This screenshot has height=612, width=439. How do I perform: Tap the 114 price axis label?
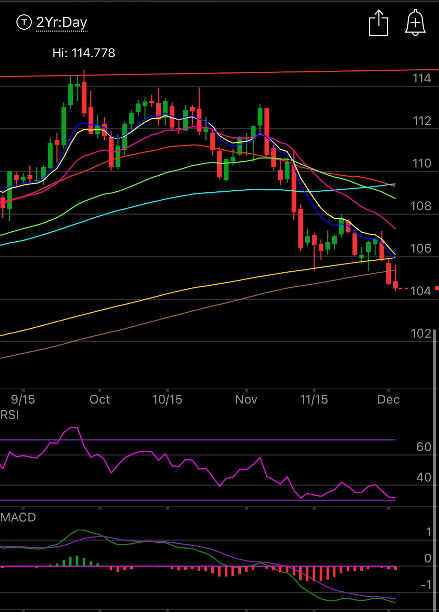click(x=422, y=78)
